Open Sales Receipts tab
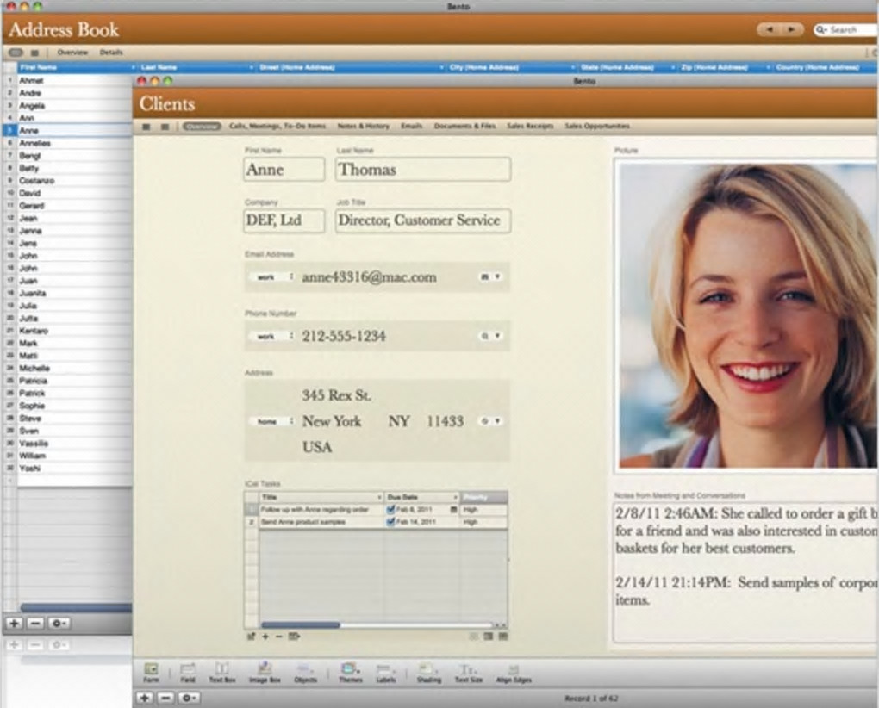 tap(530, 127)
